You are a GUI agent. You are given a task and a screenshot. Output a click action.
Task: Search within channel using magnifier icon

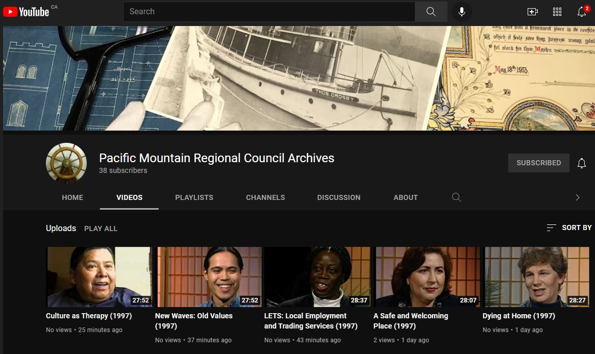point(457,197)
